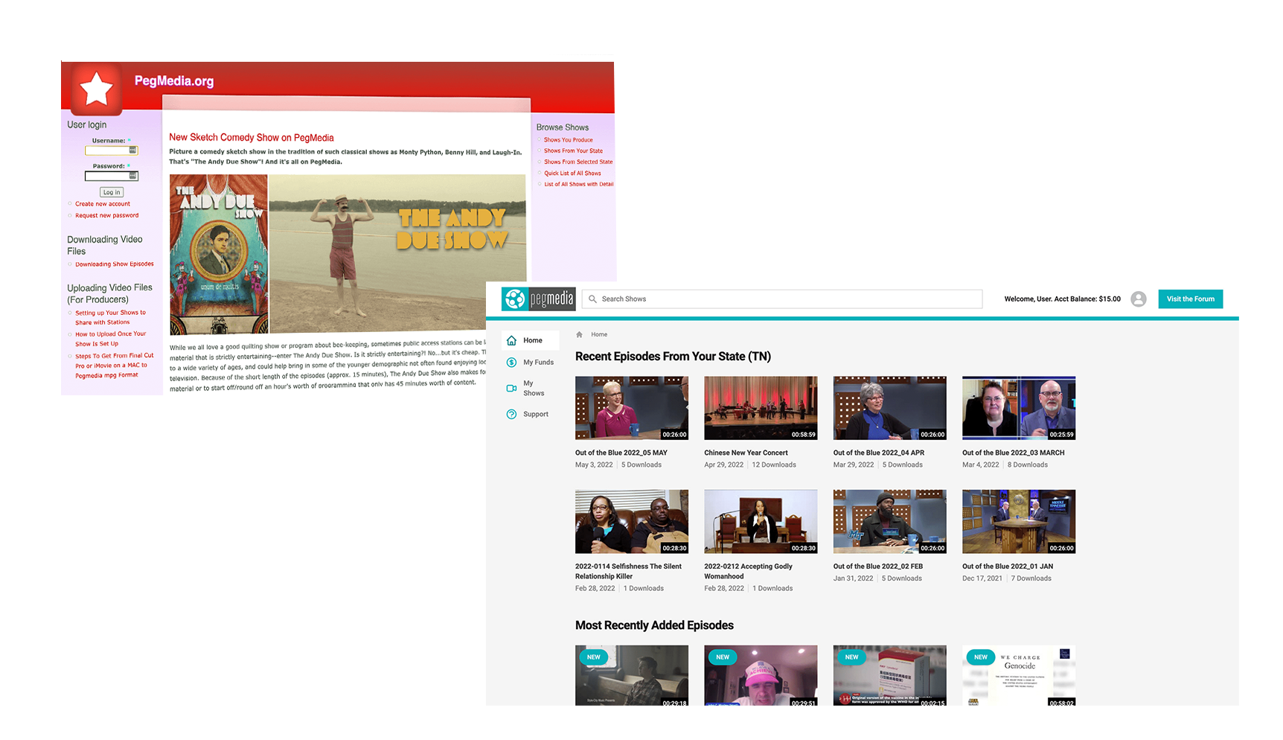Click the Most Recently Added Episodes heading
This screenshot has height=740, width=1283.
click(654, 625)
